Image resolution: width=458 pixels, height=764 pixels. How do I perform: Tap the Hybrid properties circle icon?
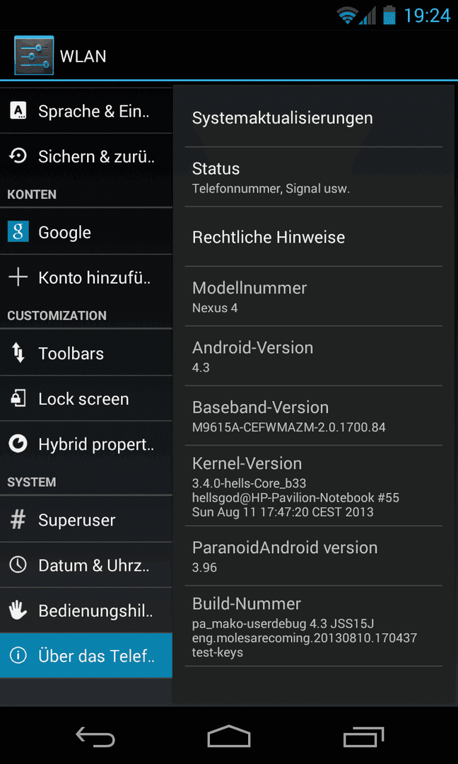[18, 444]
